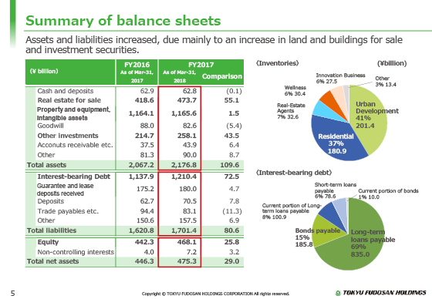
Task: Select the 'Cash and deposits' row label
Action: tap(66, 91)
